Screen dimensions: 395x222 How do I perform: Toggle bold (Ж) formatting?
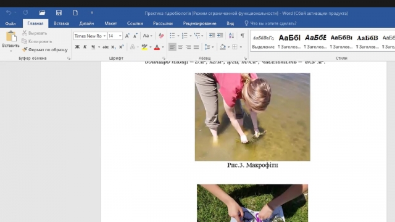(x=77, y=47)
